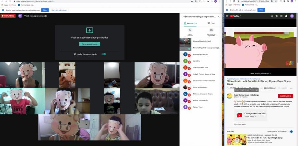Open Chrome profile avatar in Meet window
Viewport: 298px width, 146px height.
pyautogui.click(x=215, y=1)
